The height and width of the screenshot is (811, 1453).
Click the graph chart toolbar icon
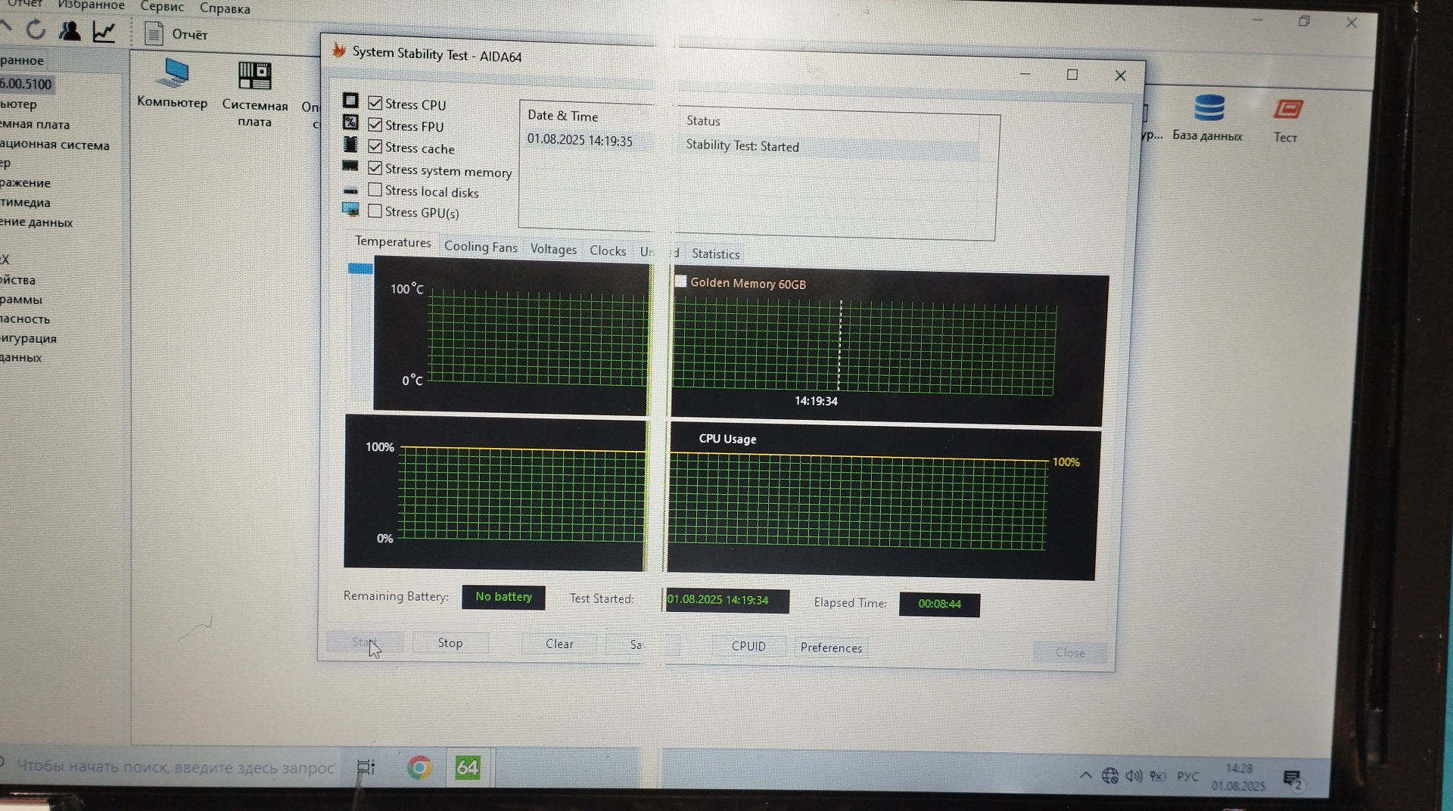tap(104, 32)
